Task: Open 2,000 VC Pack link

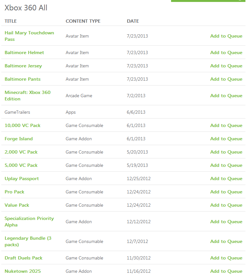Action: [21, 152]
